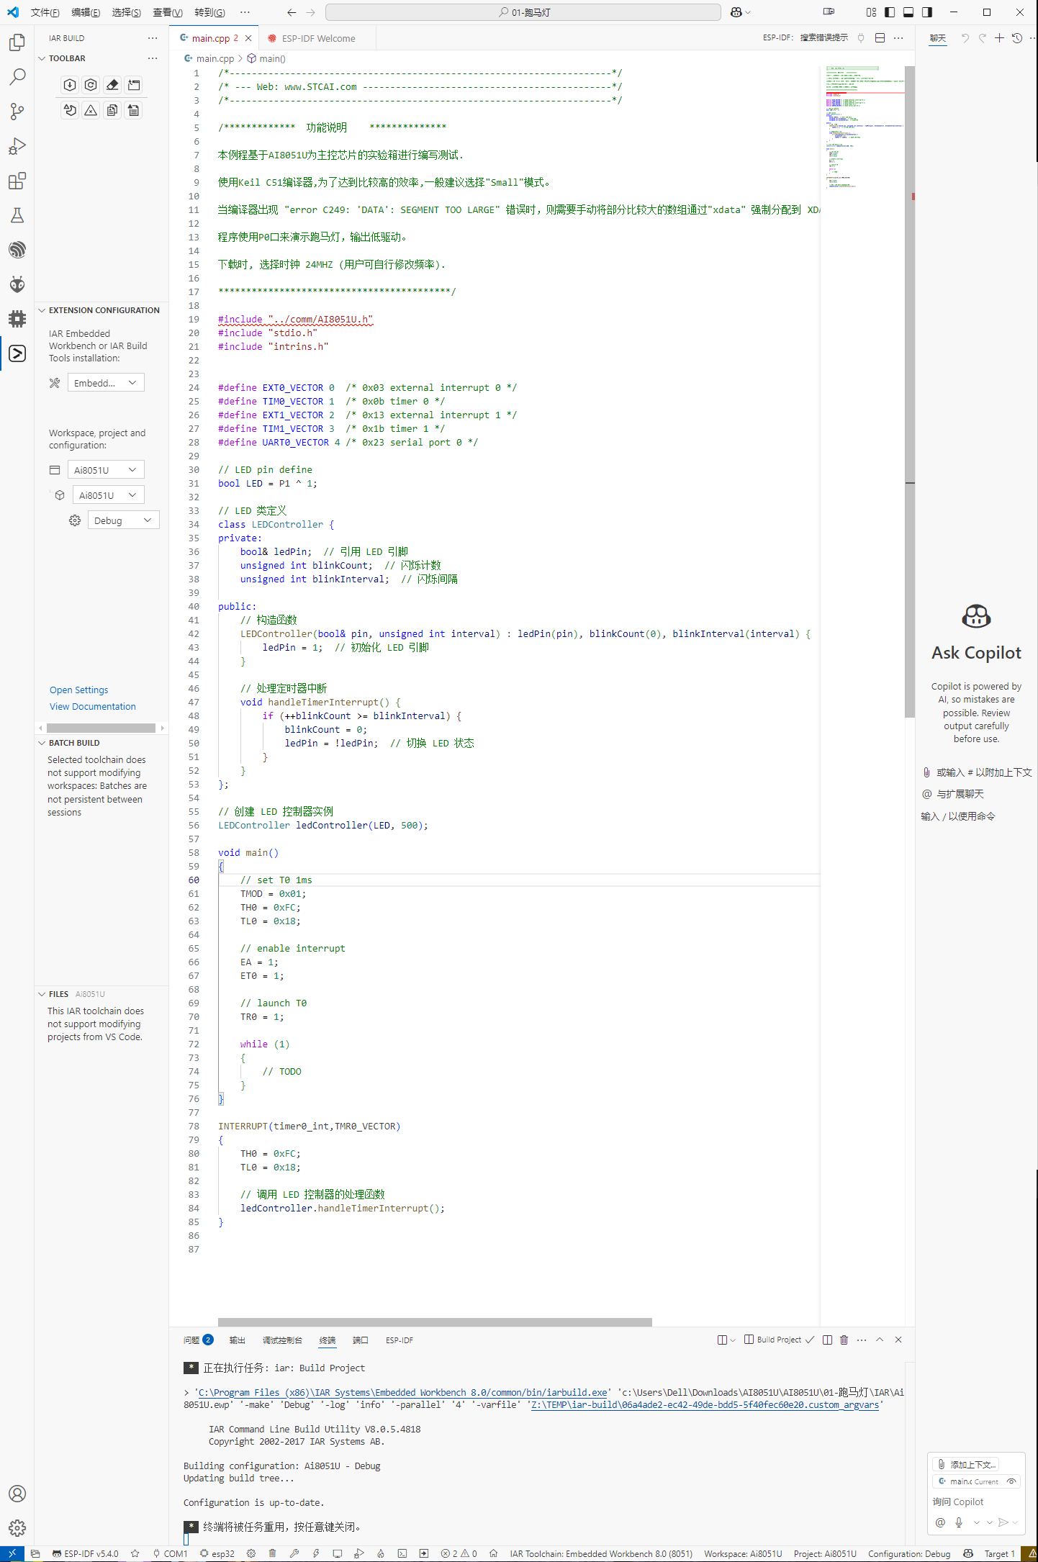Open the Manage gear in the activity bar

(x=17, y=1528)
